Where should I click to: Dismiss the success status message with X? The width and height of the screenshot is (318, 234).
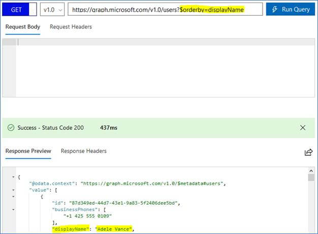pos(303,128)
